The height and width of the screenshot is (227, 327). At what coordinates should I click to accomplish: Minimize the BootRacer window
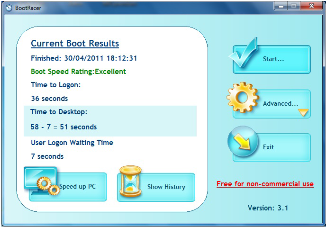[281, 6]
